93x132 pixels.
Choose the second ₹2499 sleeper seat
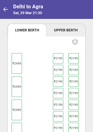(x=17, y=87)
